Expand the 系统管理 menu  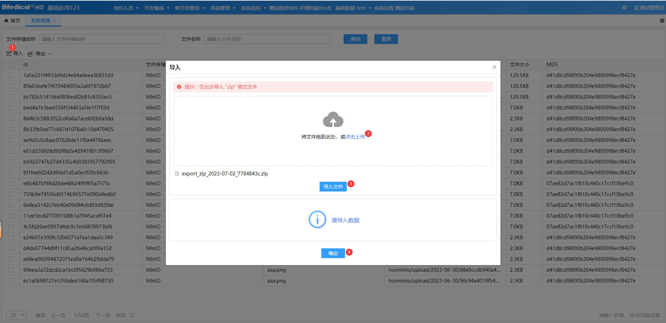click(x=223, y=8)
